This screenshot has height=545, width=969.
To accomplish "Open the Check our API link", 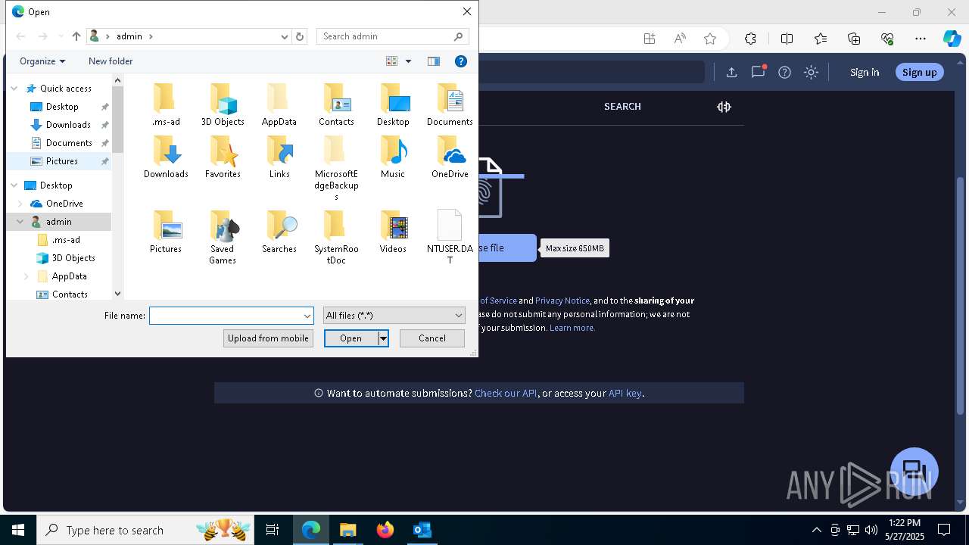I will click(x=506, y=394).
